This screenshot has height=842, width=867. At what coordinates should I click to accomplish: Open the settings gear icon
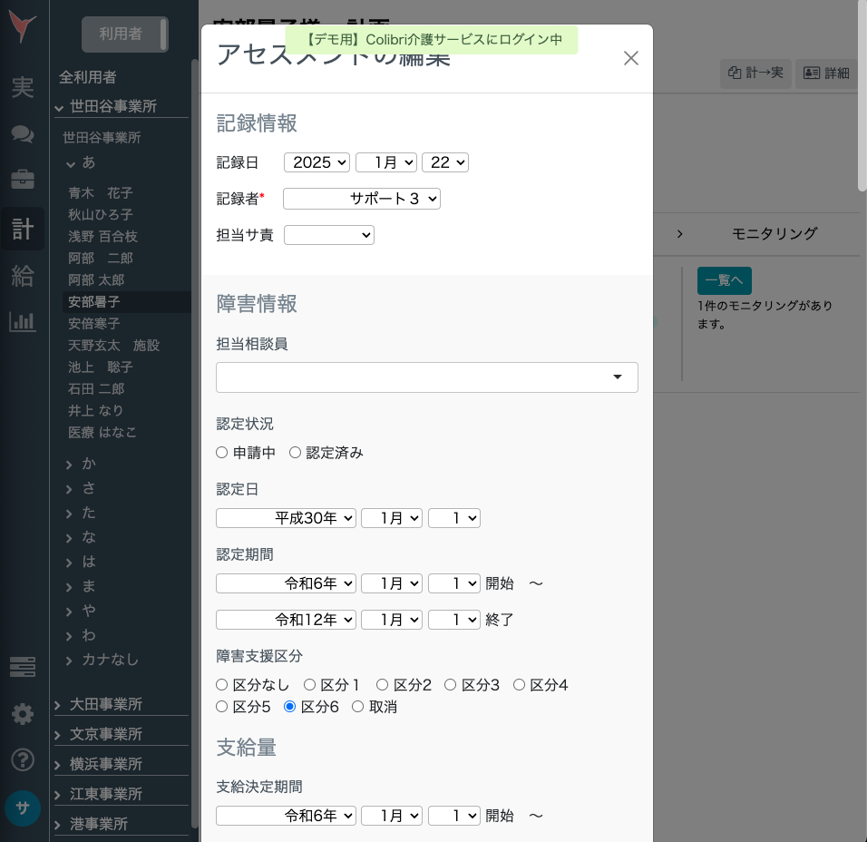(x=23, y=714)
